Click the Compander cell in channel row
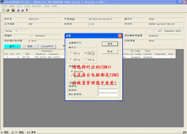Image resolution: width=187 pixels, height=134 pixels. pos(160,57)
